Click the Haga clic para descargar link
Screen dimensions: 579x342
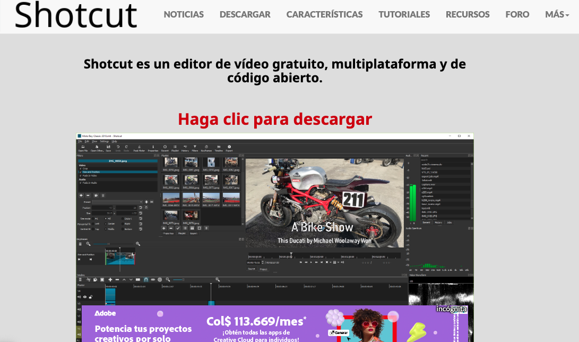point(275,119)
